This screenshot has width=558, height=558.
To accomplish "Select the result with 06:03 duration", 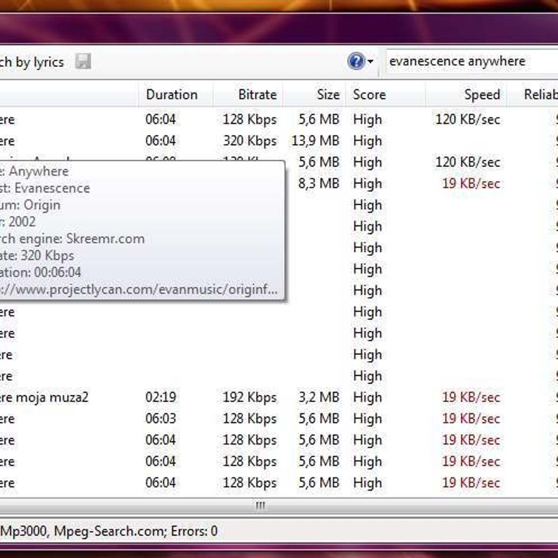I will (x=160, y=419).
